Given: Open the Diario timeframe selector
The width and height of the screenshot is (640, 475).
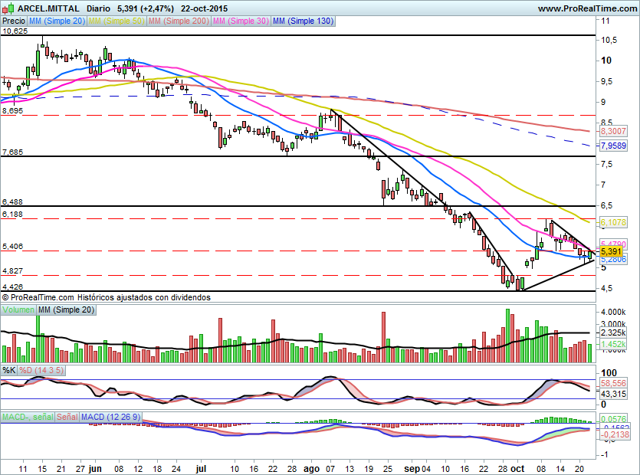Looking at the screenshot, I should pos(97,8).
